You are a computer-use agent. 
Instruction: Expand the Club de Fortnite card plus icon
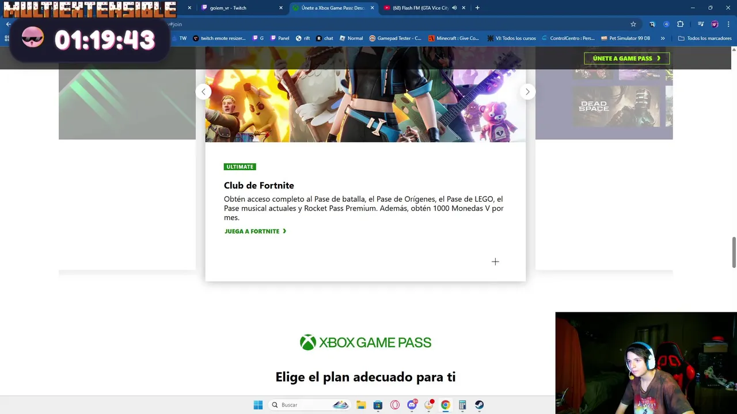495,262
